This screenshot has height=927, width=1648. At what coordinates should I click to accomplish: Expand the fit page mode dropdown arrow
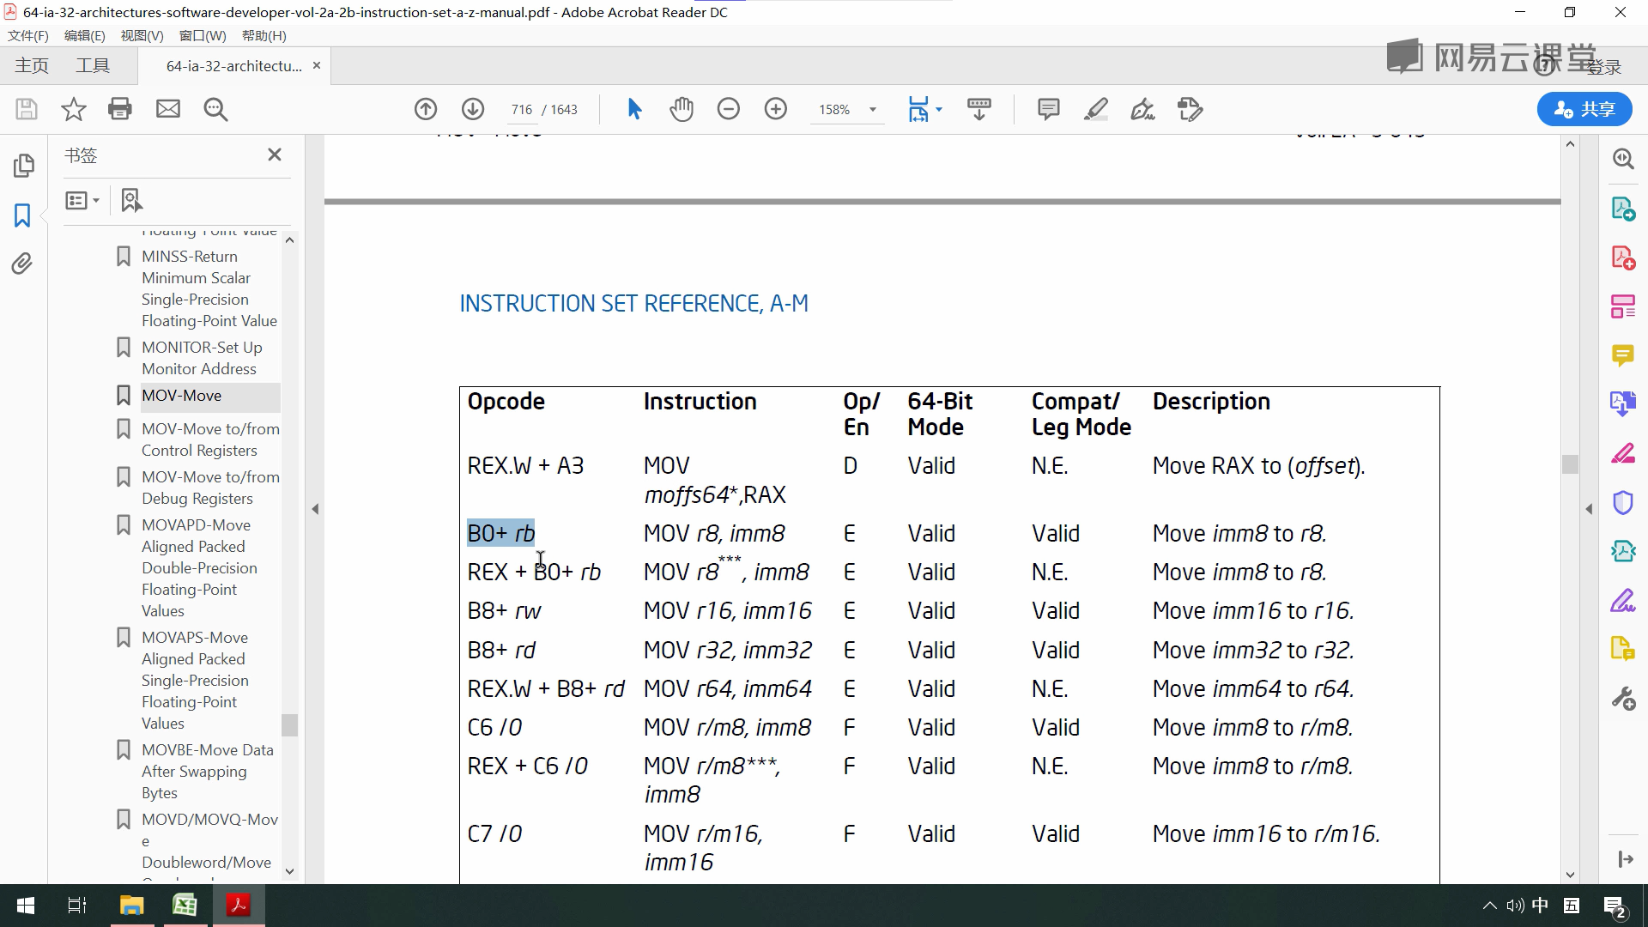coord(939,109)
